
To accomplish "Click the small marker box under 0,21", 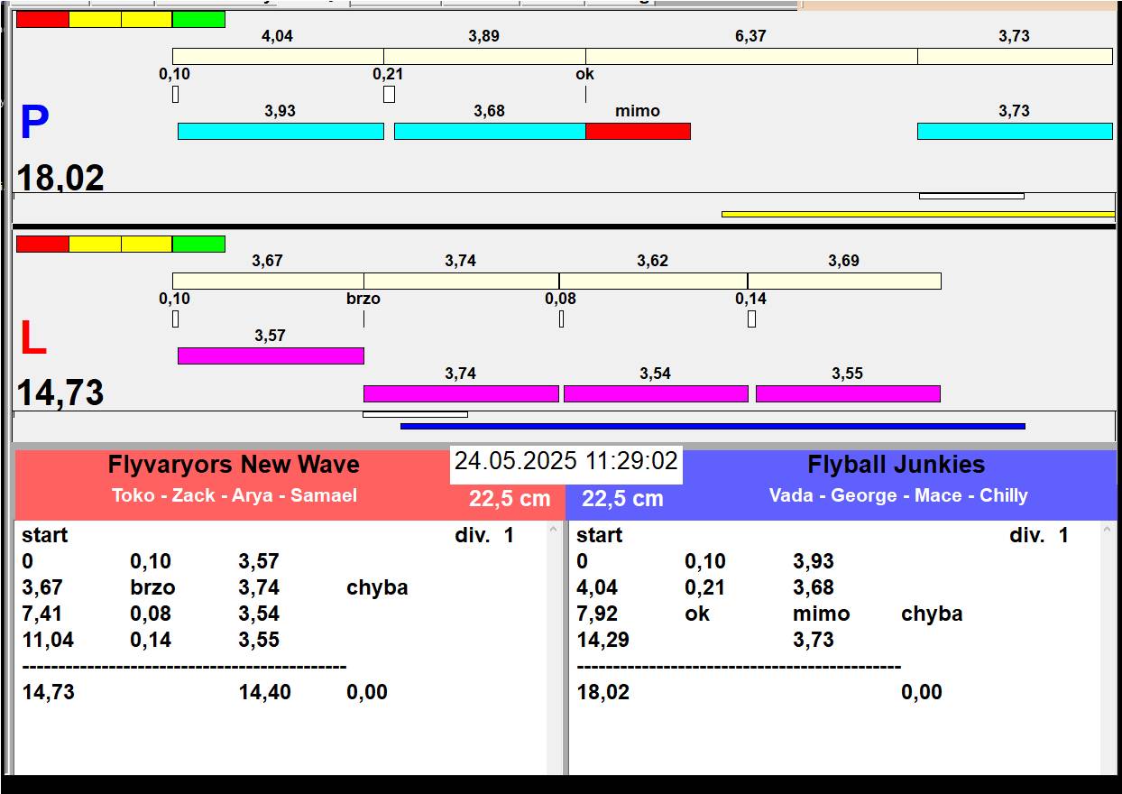I will pos(389,94).
